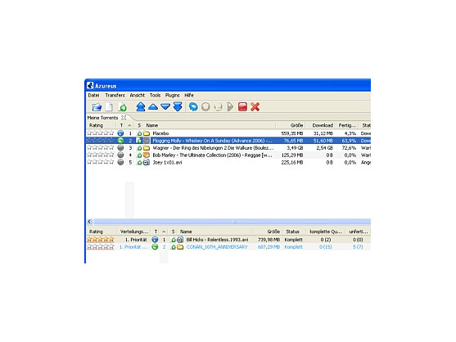Open the Transfers menu
456x342 pixels.
pos(115,95)
